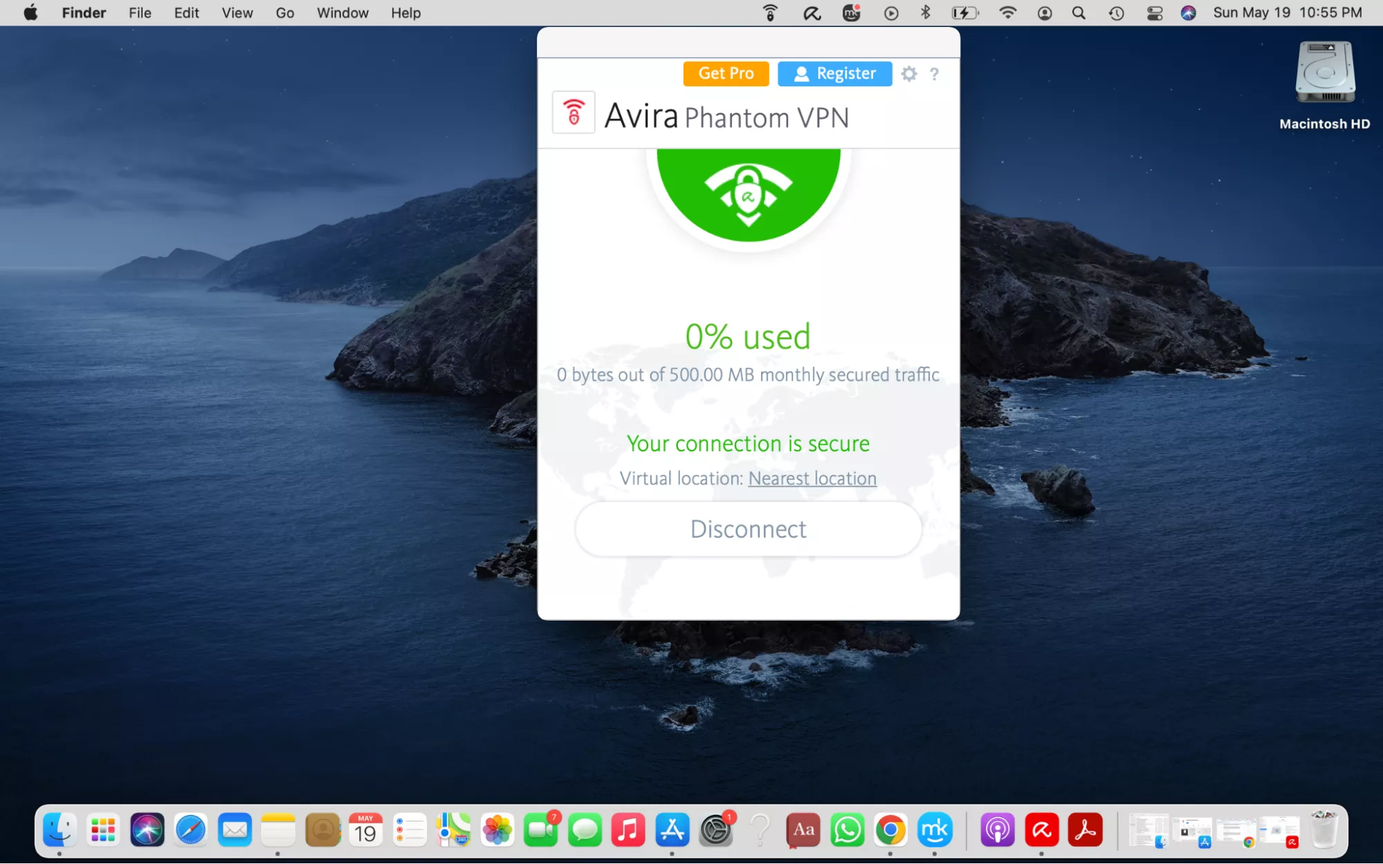Viewport: 1383px width, 864px height.
Task: Open the Trash in the Dock
Action: pyautogui.click(x=1324, y=830)
